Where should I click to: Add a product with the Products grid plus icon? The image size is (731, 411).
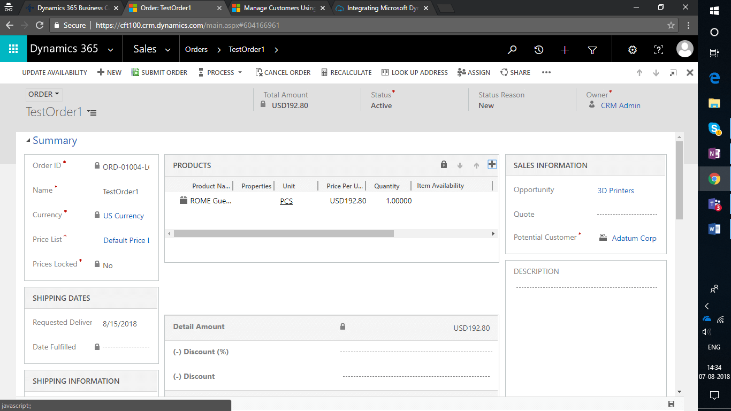492,165
